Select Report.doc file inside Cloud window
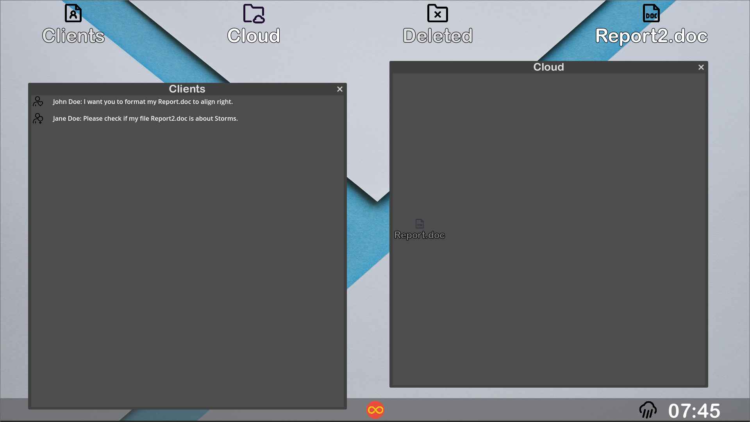Image resolution: width=750 pixels, height=422 pixels. point(420,224)
